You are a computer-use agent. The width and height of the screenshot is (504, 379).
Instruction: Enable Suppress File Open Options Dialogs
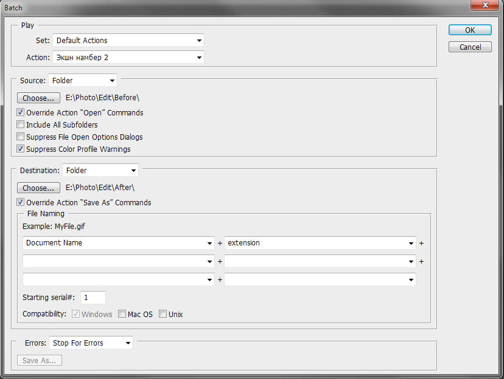tap(21, 137)
